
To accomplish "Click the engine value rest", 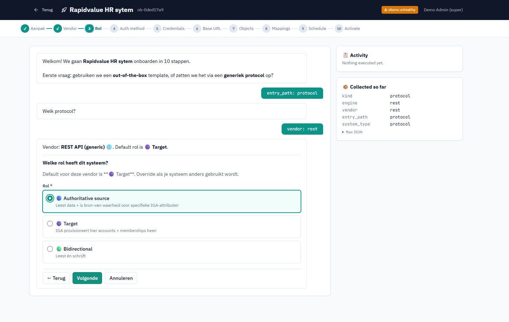I will pyautogui.click(x=395, y=103).
